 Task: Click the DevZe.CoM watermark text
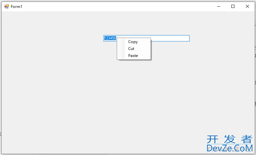tap(230, 148)
